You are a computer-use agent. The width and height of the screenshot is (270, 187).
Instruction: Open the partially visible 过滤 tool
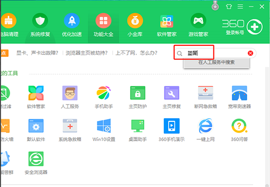coord(5,97)
